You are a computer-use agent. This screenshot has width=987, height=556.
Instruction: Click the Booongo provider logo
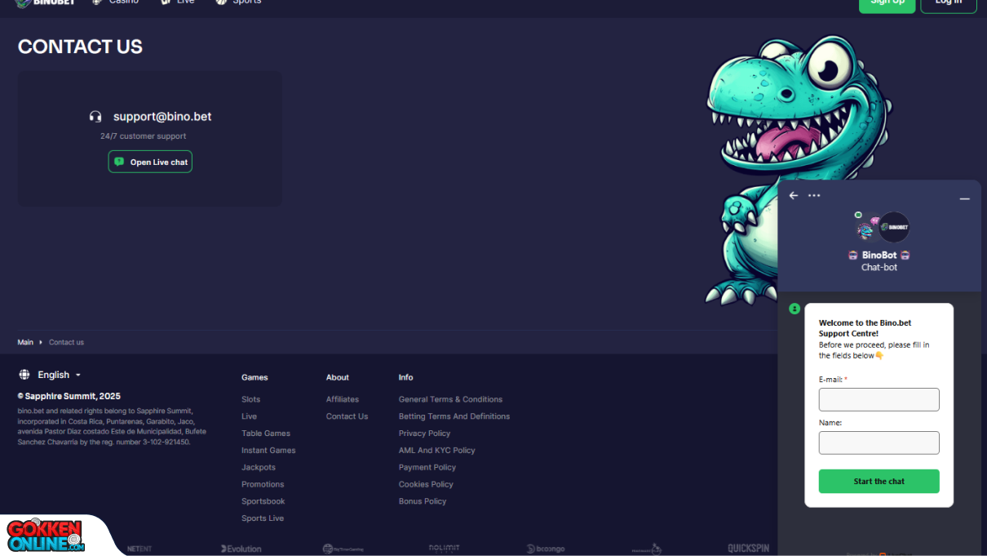coord(546,549)
